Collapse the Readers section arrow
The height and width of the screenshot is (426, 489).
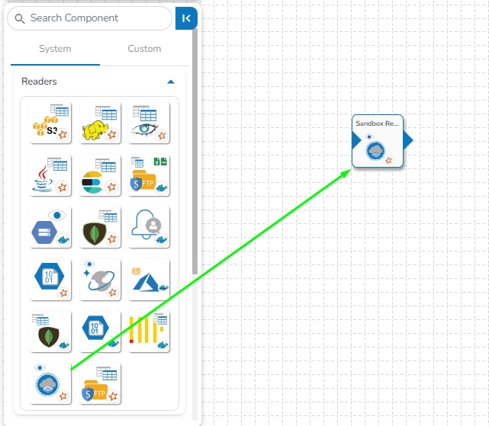[x=171, y=82]
